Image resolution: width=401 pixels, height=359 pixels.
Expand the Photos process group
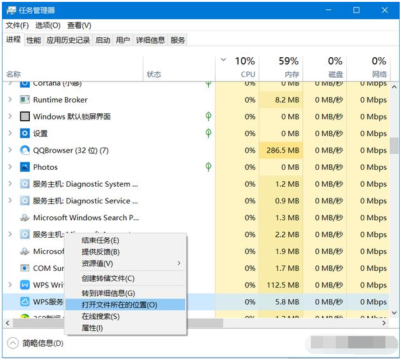pos(10,167)
